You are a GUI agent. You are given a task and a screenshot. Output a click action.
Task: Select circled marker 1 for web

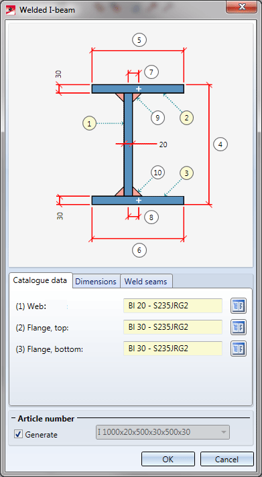pos(89,124)
